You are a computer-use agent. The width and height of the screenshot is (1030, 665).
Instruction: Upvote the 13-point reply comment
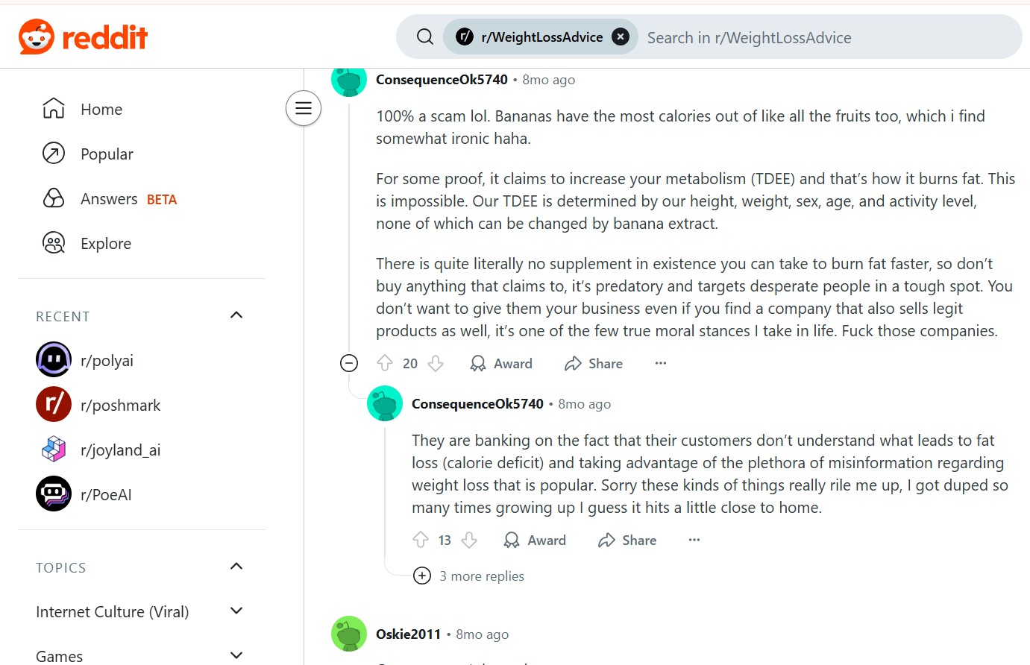(x=421, y=540)
